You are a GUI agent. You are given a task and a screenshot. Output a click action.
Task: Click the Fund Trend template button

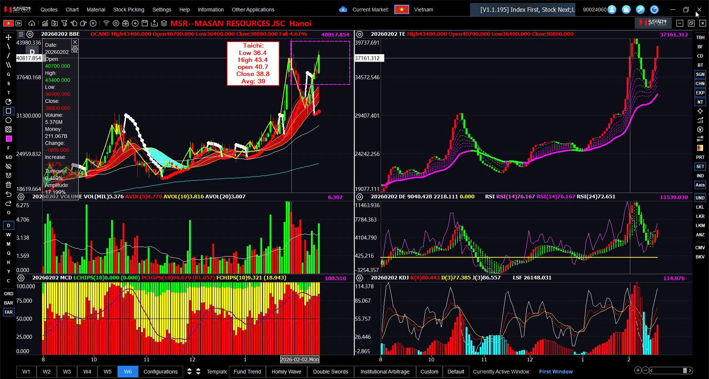click(x=247, y=371)
